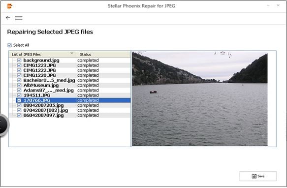Image resolution: width=287 pixels, height=188 pixels.
Task: Toggle the Select All checkbox
Action: pos(9,45)
